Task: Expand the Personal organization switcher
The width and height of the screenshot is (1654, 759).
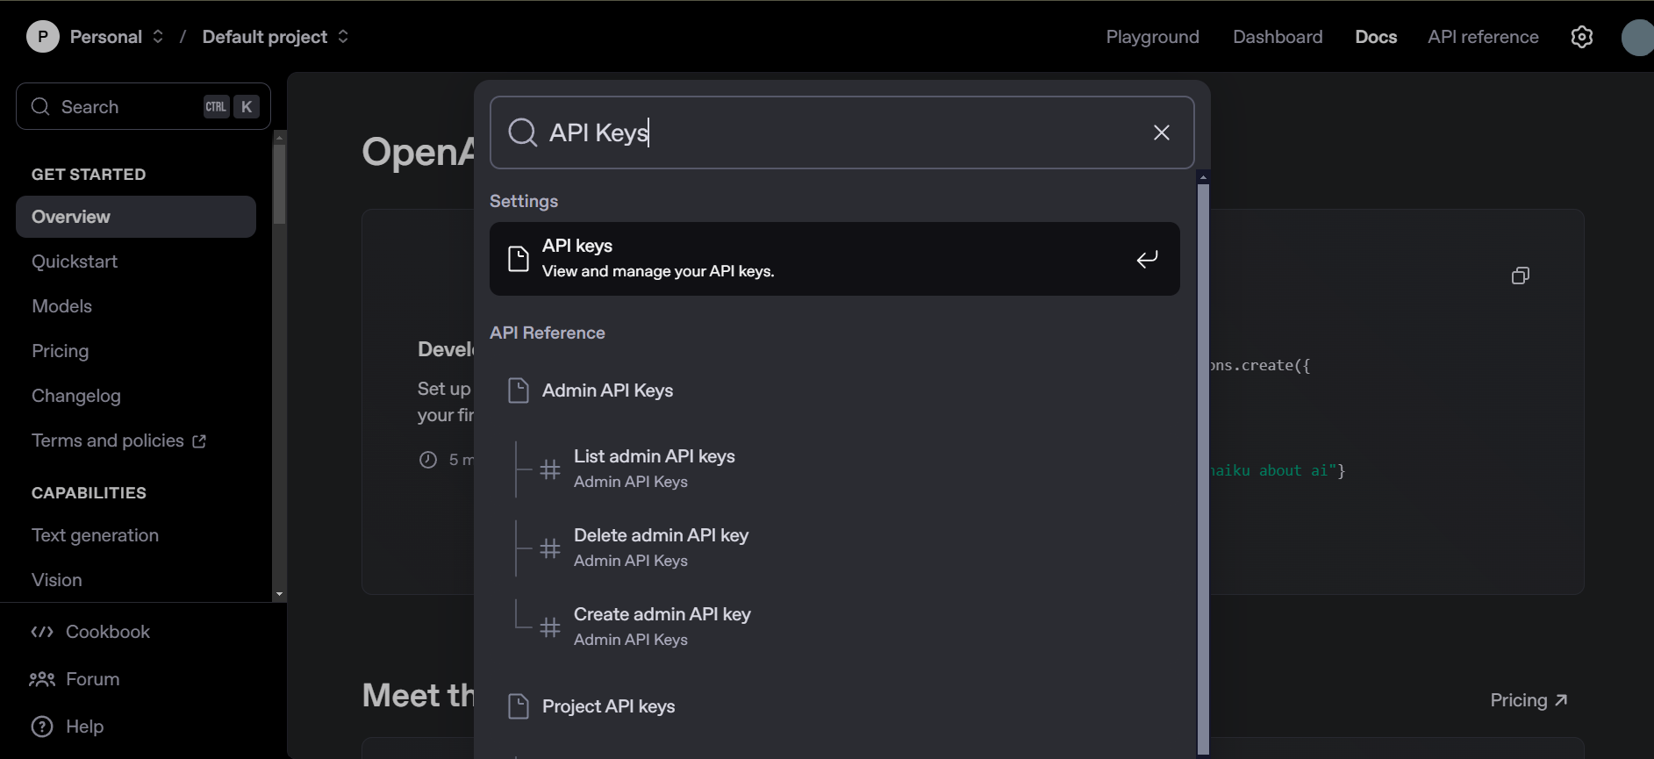Action: coord(158,37)
